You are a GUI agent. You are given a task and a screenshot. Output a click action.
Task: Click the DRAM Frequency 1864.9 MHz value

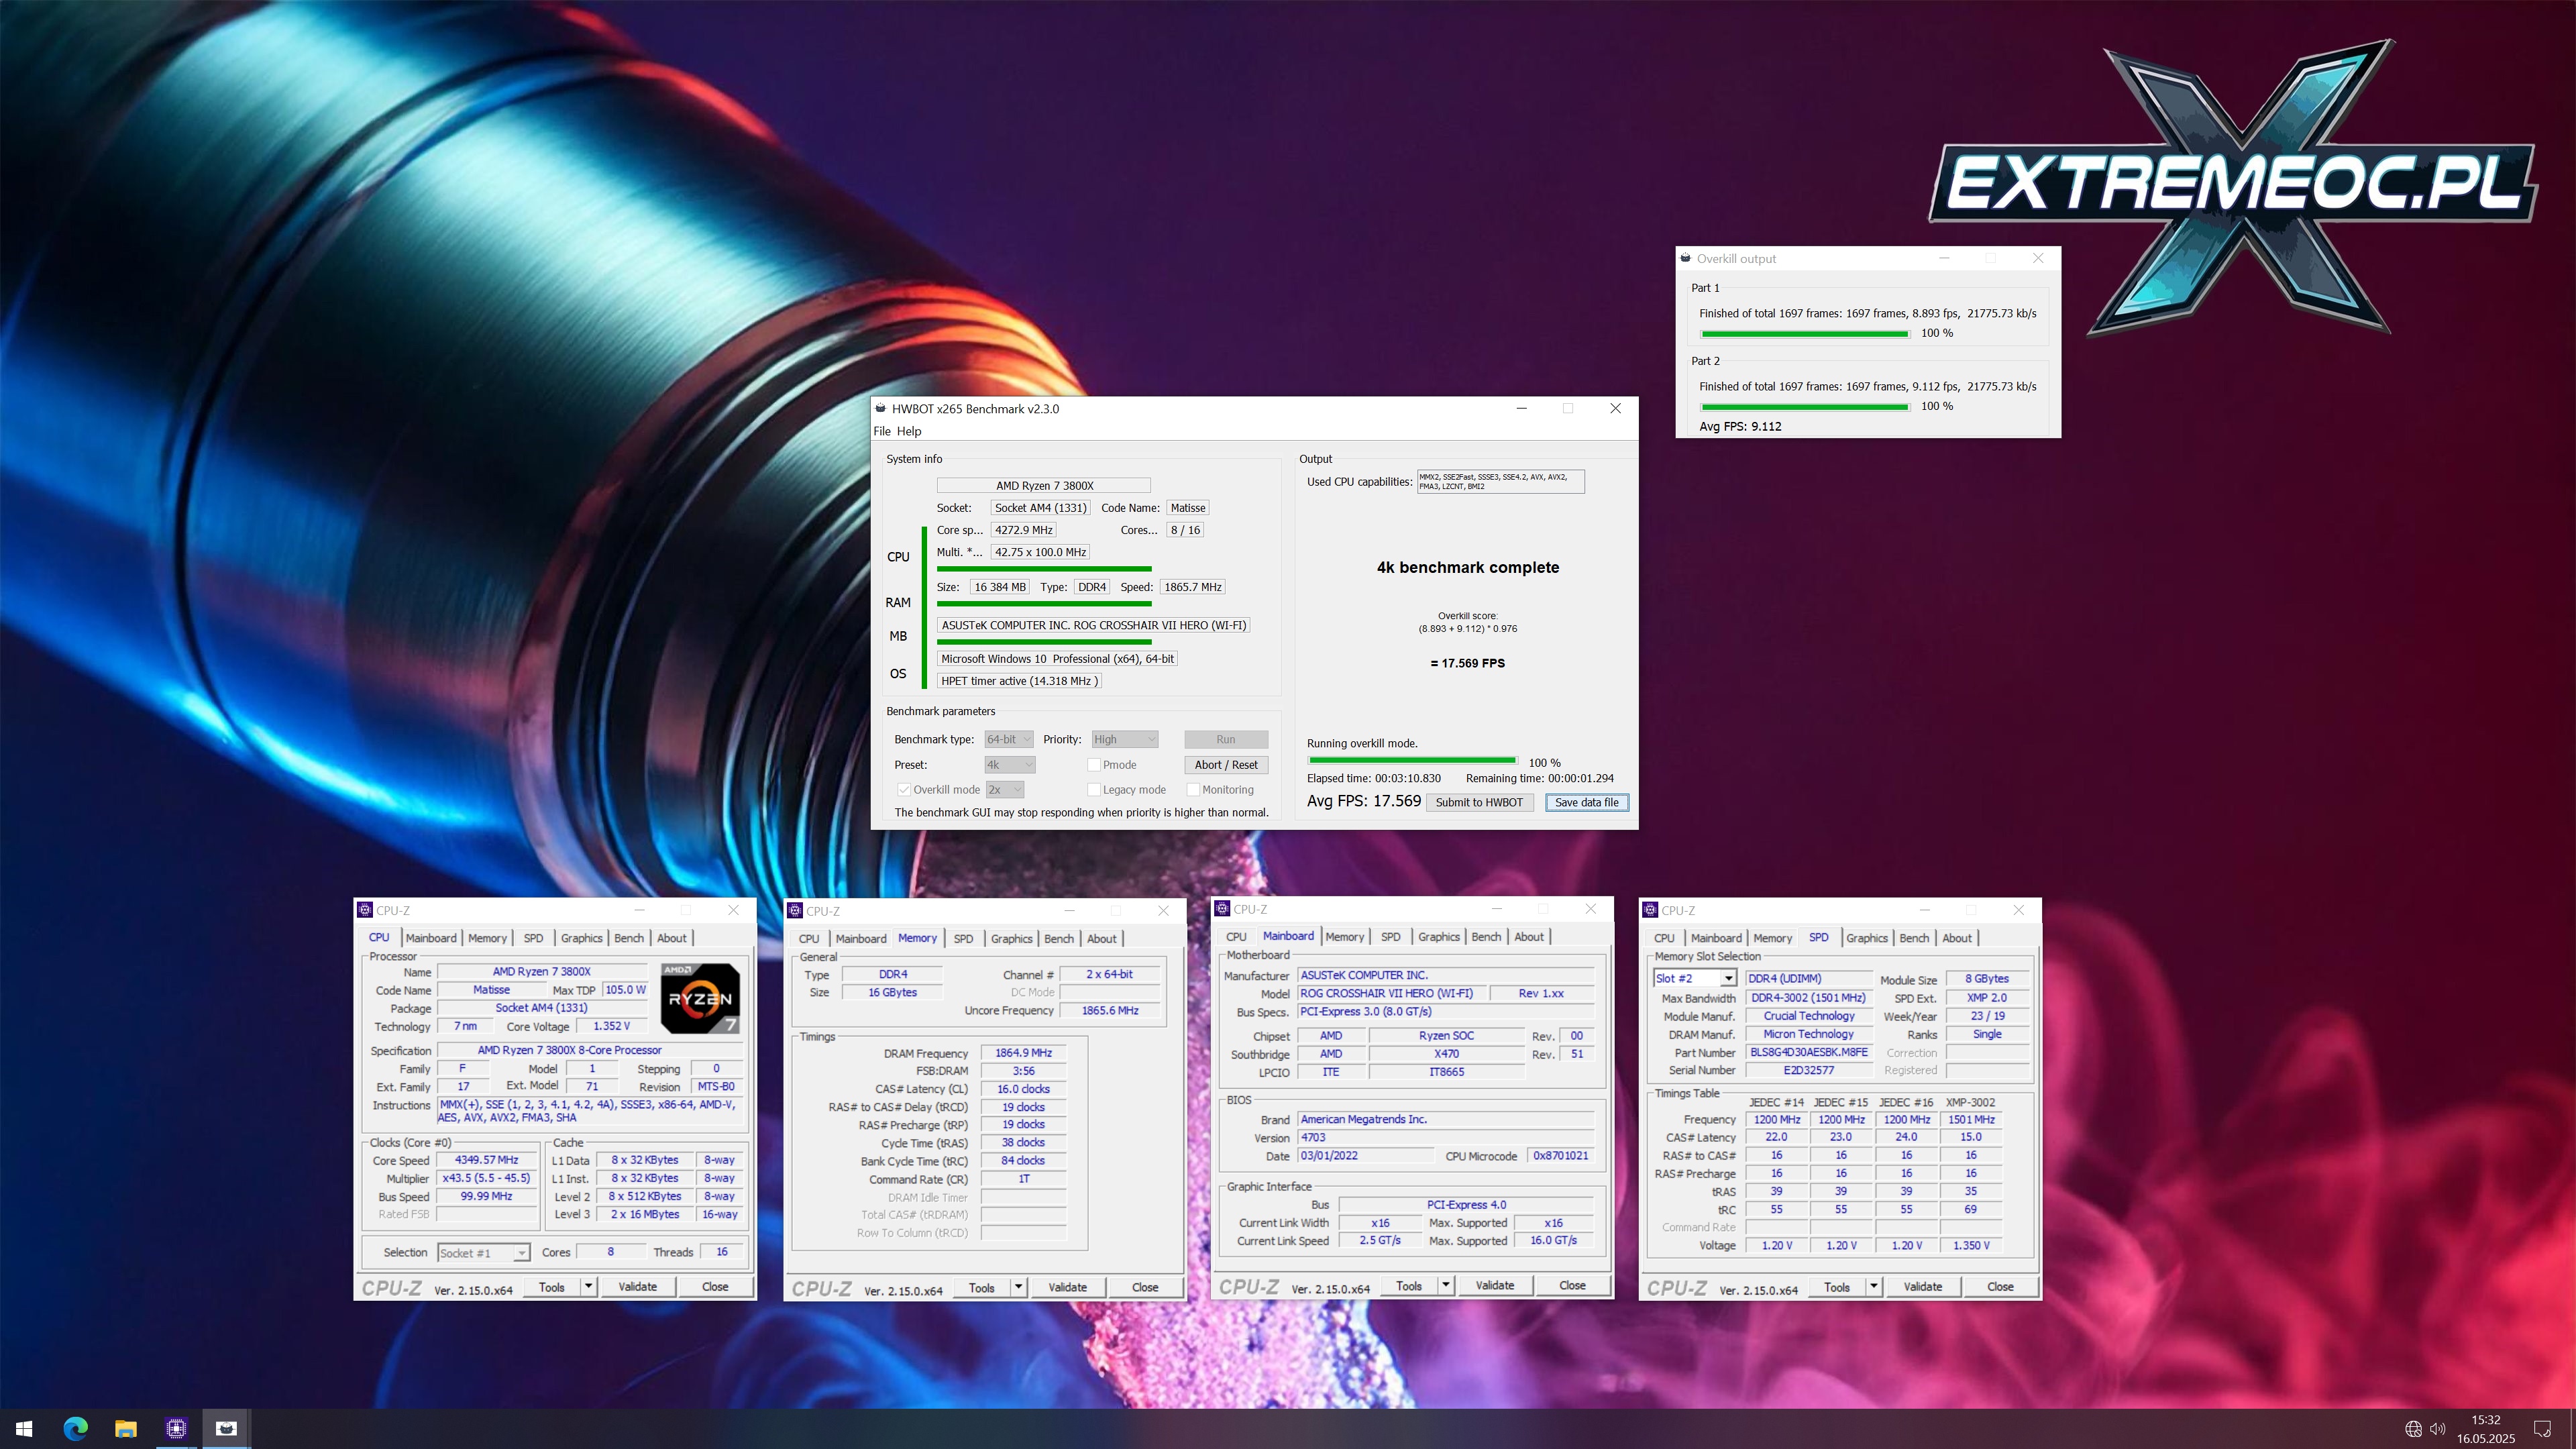point(1023,1053)
